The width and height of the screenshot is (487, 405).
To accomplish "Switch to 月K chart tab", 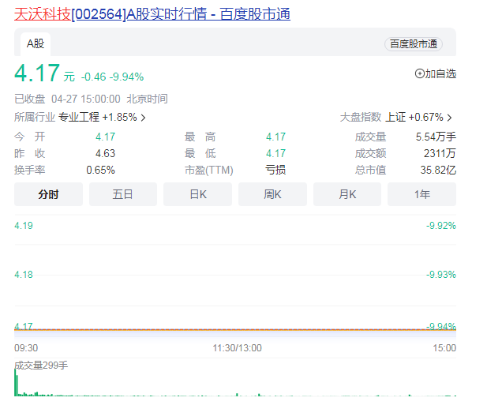I will click(347, 194).
